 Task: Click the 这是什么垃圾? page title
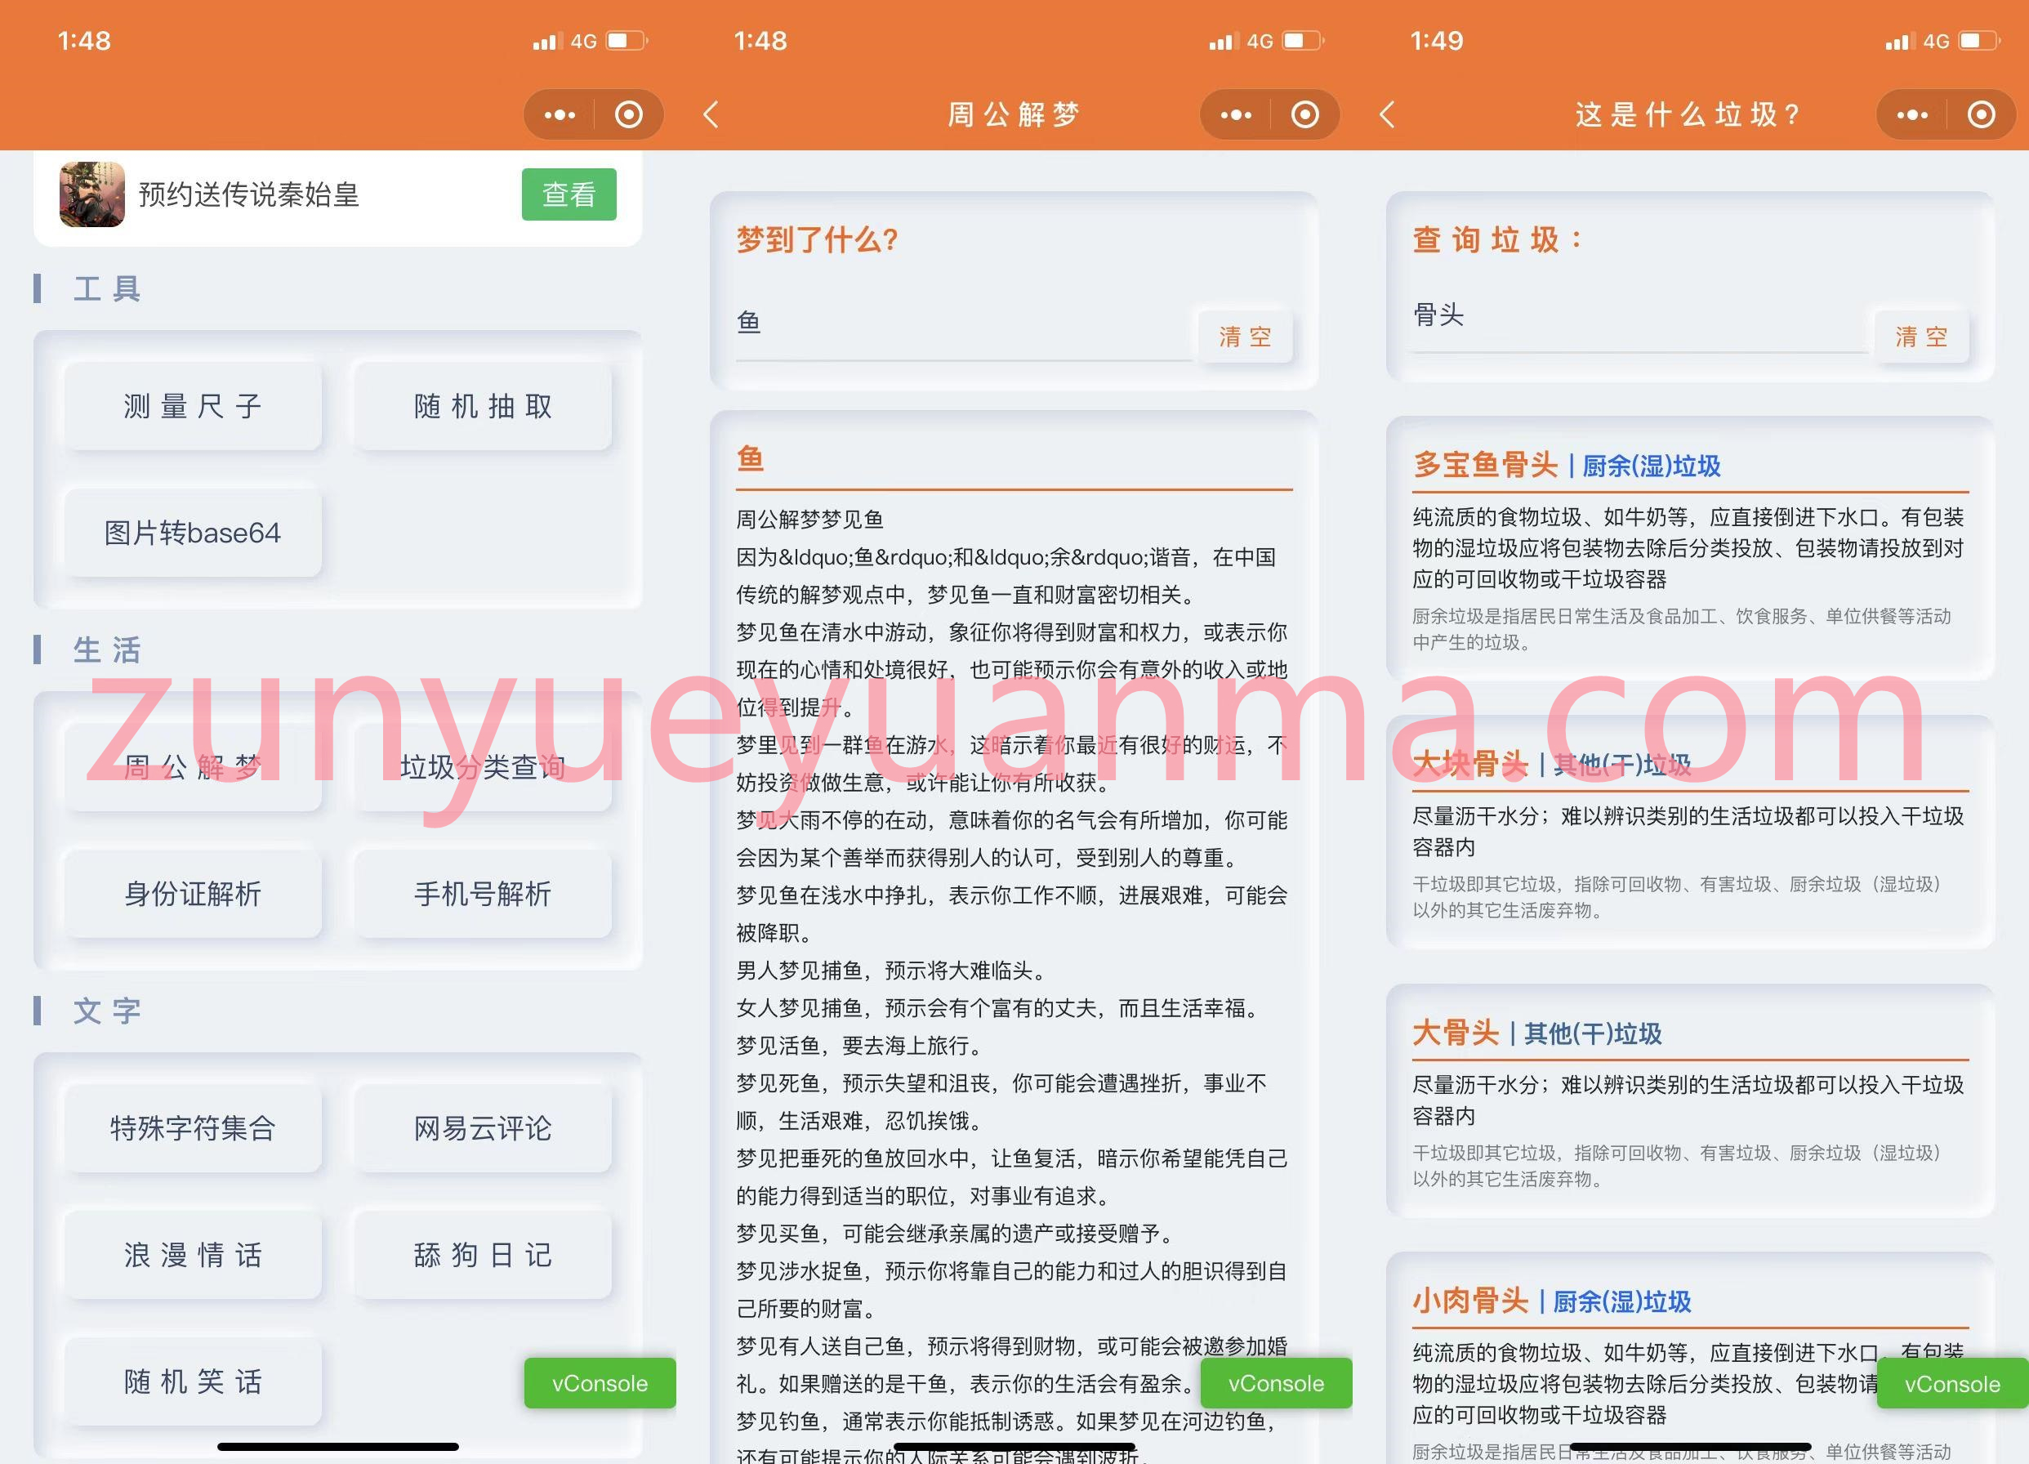(x=1689, y=114)
